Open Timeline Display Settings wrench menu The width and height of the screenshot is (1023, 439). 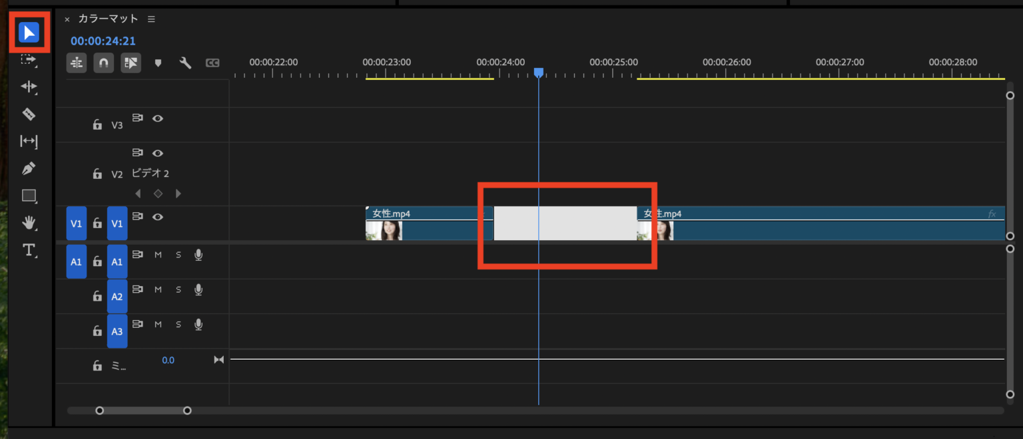(x=184, y=63)
